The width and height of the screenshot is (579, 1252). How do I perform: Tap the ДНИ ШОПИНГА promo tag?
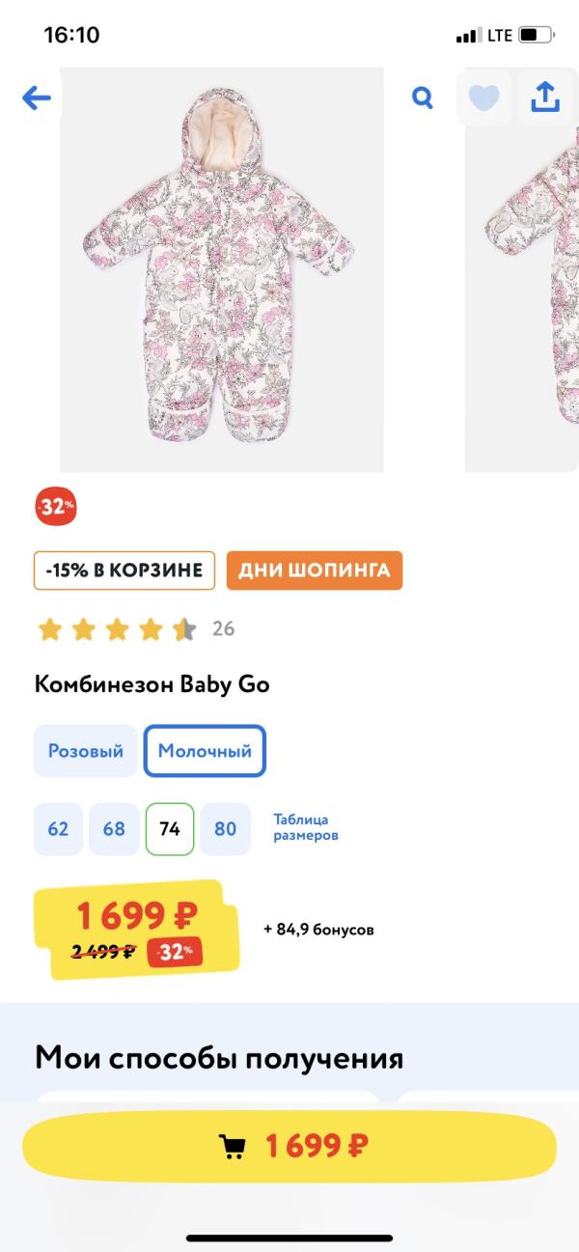point(315,570)
